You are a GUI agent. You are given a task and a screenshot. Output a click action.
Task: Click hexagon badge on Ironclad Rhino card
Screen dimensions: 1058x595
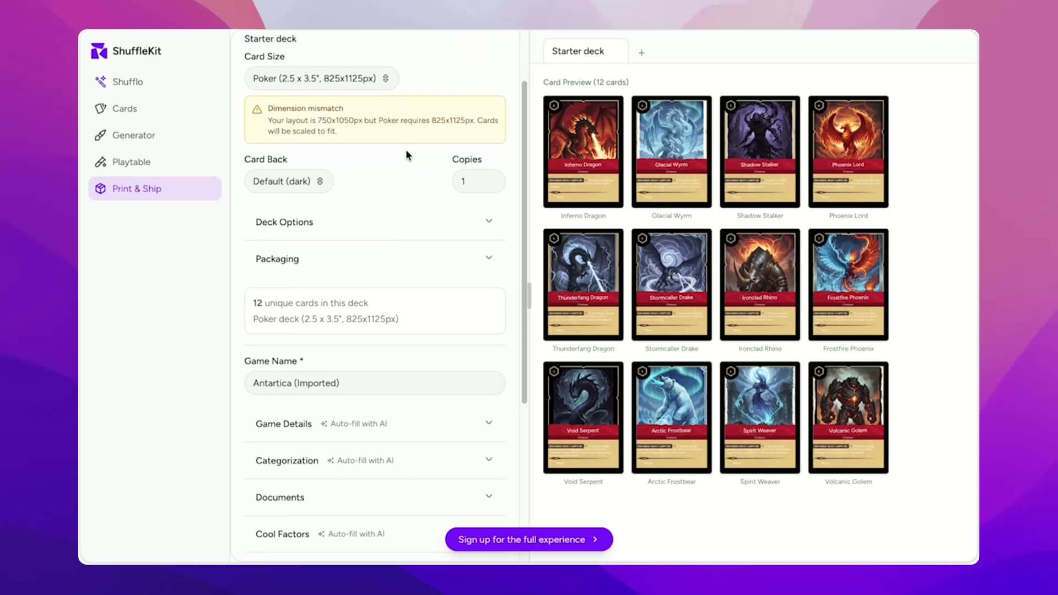[x=731, y=239]
